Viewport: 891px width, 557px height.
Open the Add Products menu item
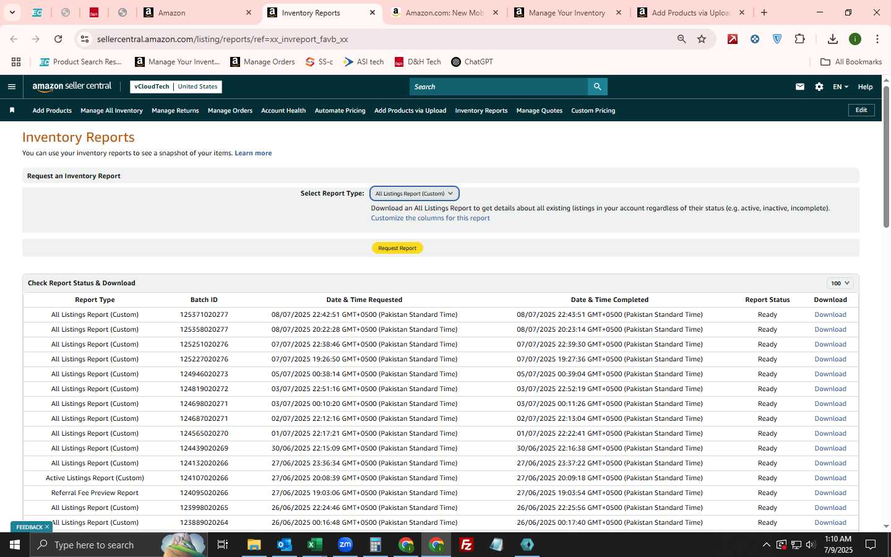(x=52, y=110)
